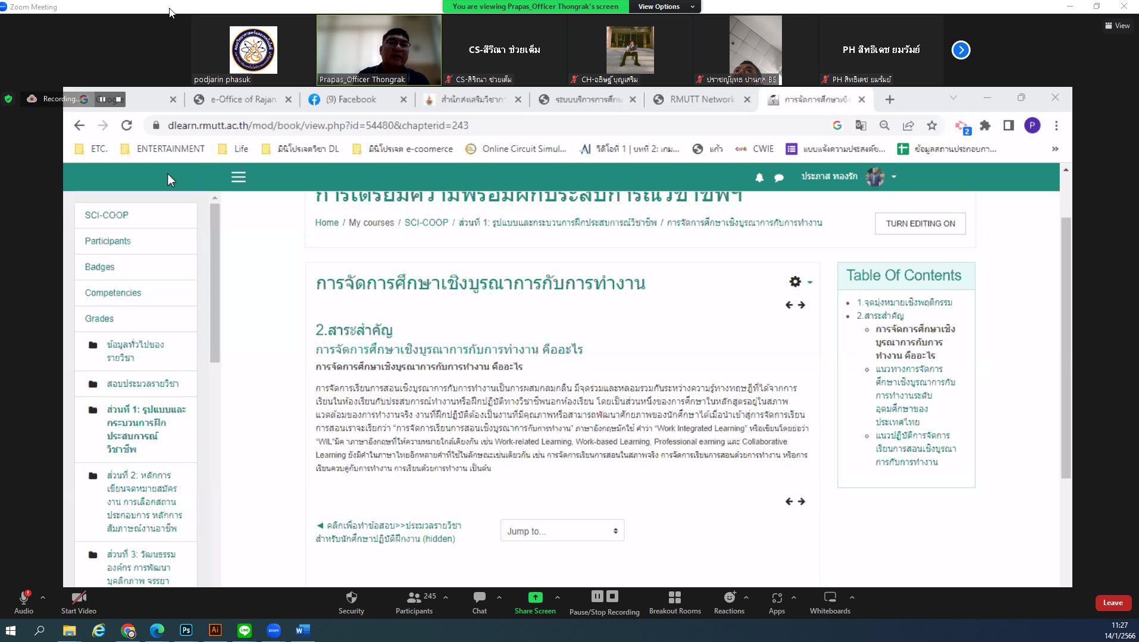Open the user profile dropdown menu
Image resolution: width=1139 pixels, height=642 pixels.
(849, 177)
